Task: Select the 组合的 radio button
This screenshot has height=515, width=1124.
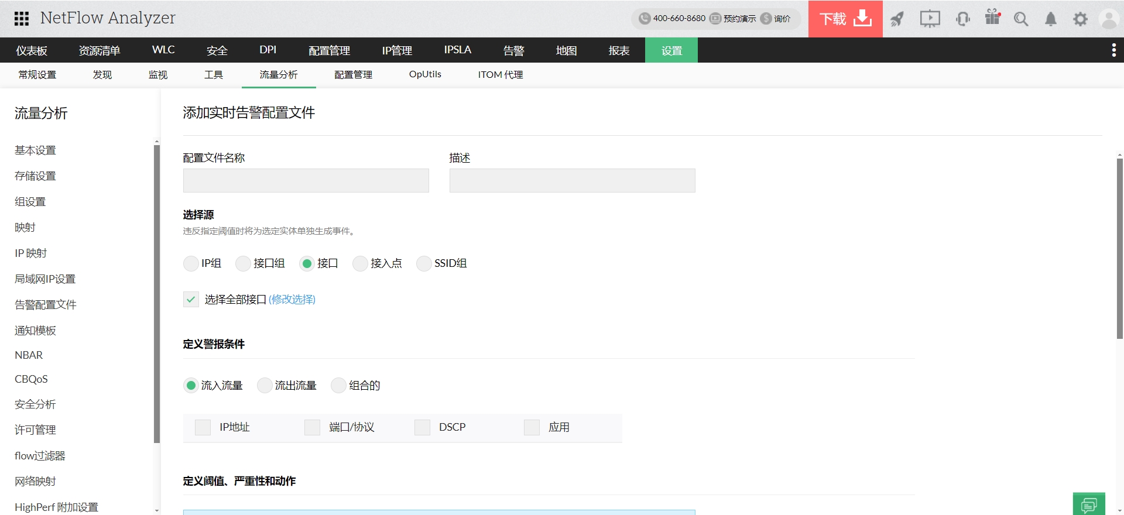Action: click(338, 385)
